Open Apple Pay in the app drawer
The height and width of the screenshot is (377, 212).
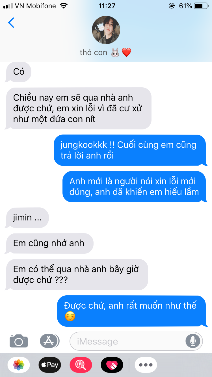(x=50, y=365)
